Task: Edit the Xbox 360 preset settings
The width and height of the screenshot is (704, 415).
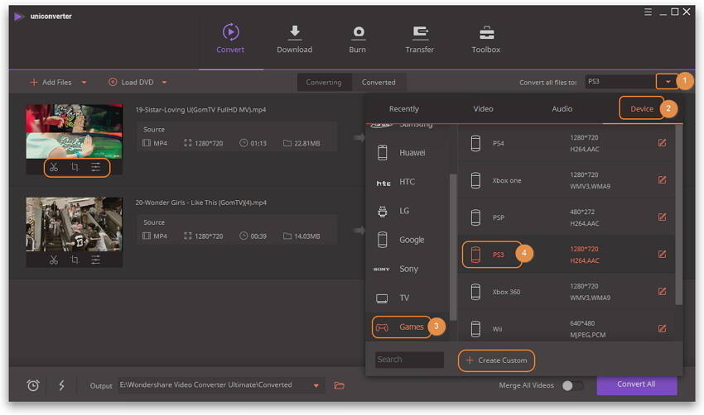Action: point(662,291)
